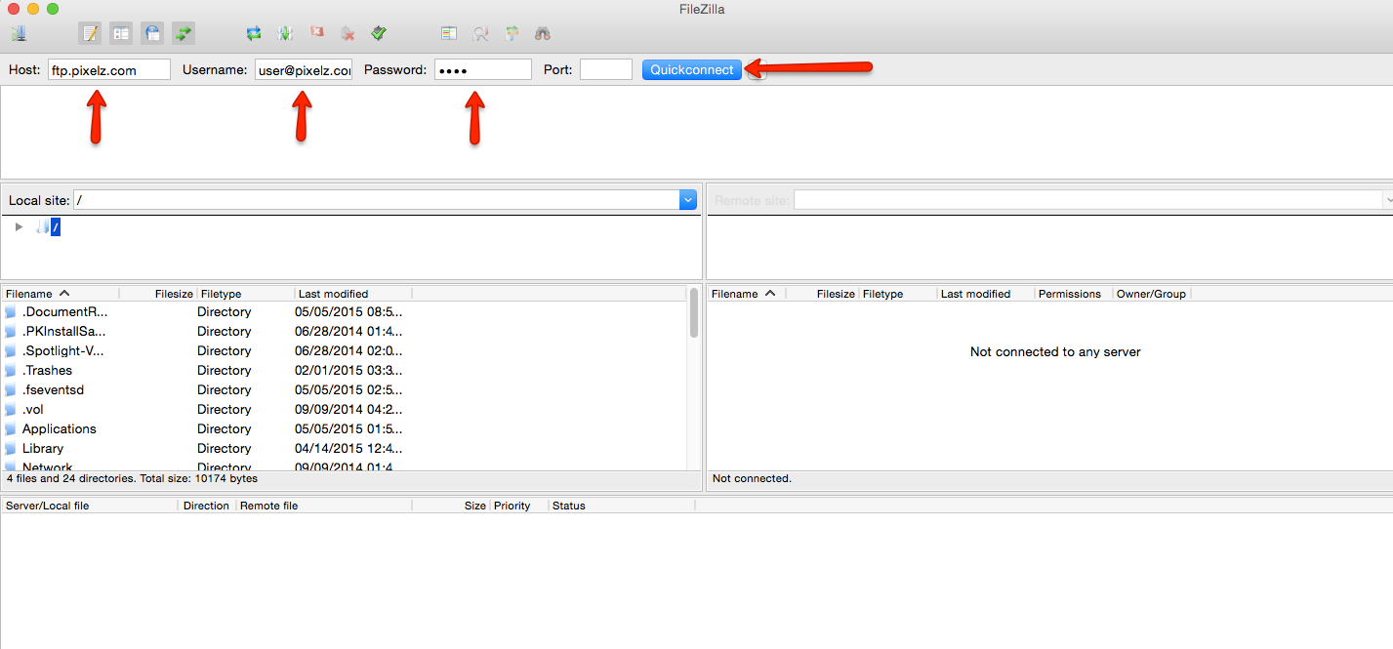This screenshot has height=649, width=1393.
Task: Toggle synchronized browsing
Action: click(x=512, y=33)
